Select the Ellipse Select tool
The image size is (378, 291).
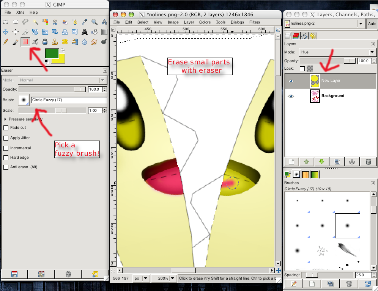(x=16, y=22)
